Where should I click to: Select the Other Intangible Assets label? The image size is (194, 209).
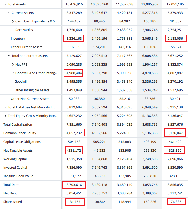click(32, 90)
